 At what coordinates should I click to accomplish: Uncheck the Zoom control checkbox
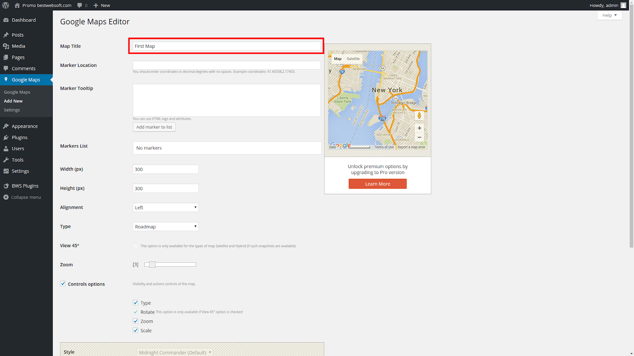tap(136, 321)
